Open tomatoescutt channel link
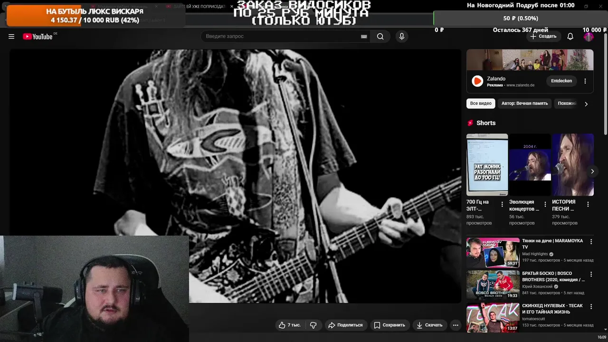 [533, 319]
